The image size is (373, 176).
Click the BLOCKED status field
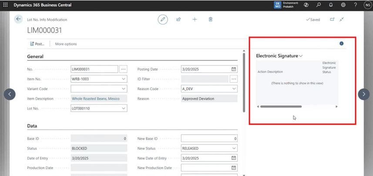tap(99, 148)
